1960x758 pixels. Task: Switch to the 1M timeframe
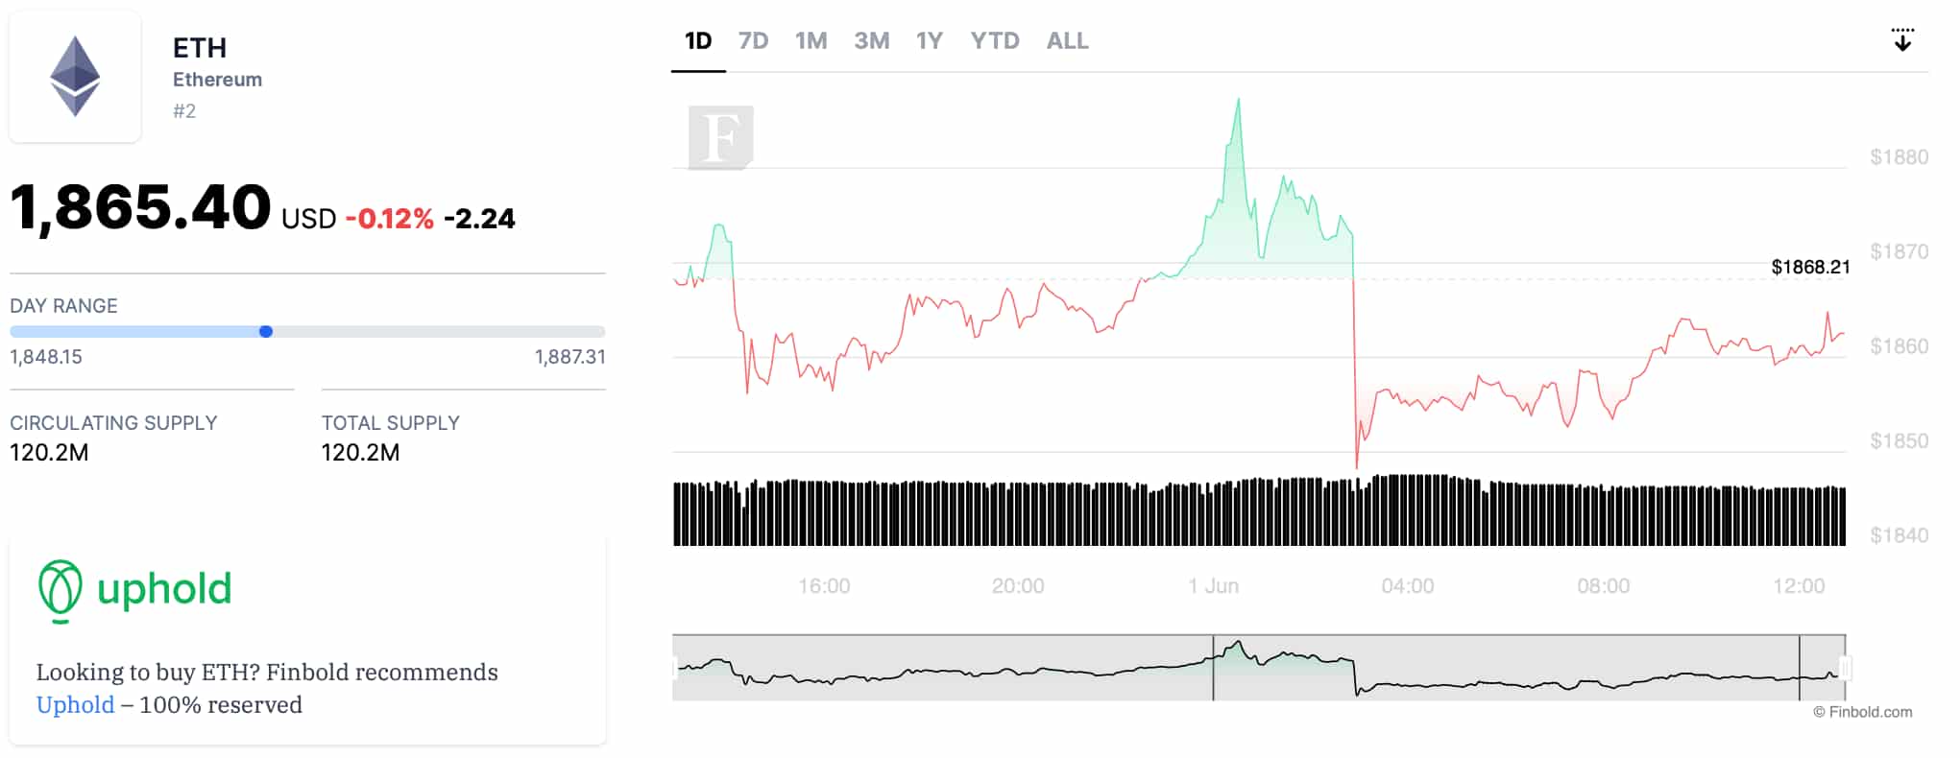coord(811,40)
